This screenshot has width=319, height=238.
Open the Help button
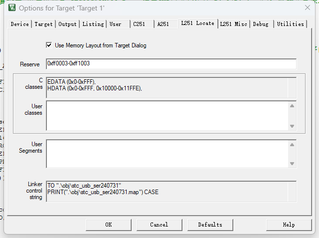coord(289,225)
